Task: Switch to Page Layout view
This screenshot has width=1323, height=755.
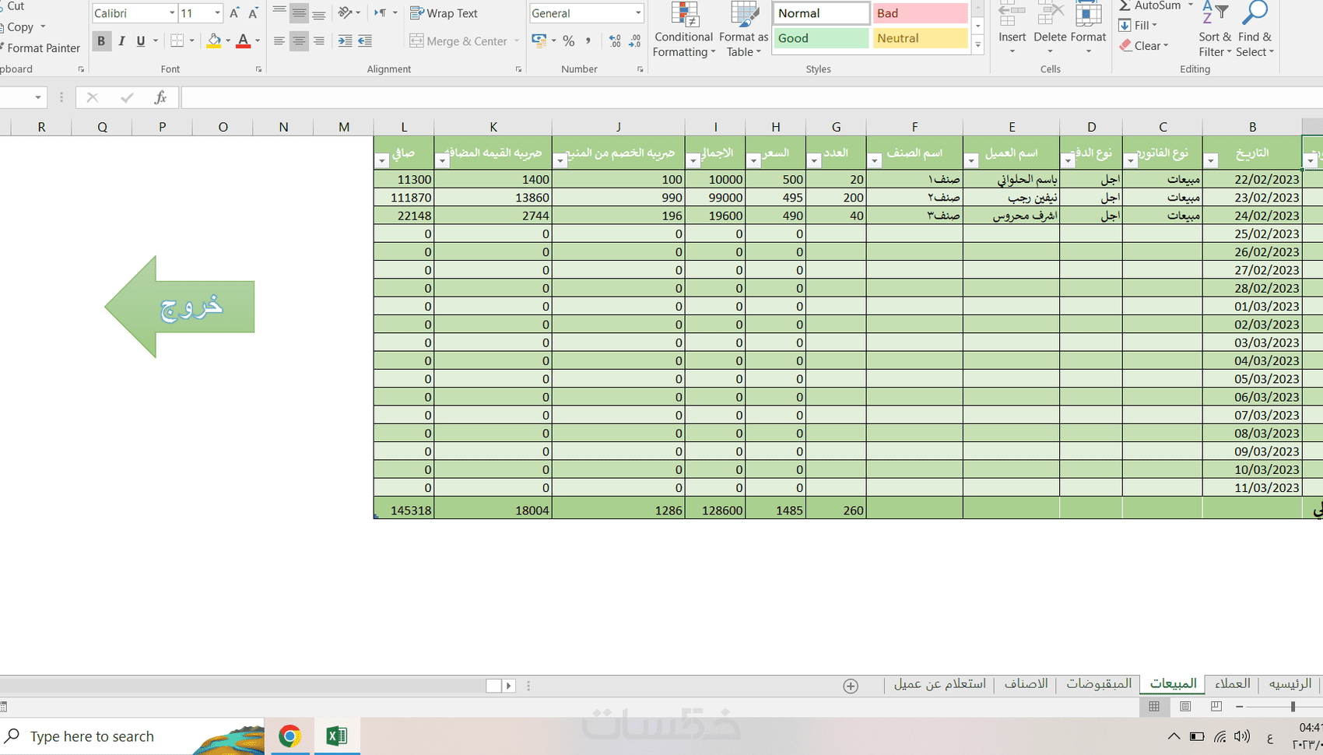Action: [x=1185, y=706]
